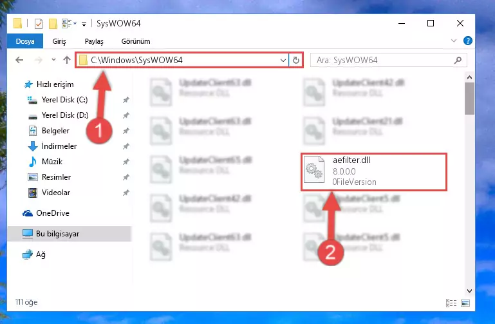Open the İndirmeler folder
The height and width of the screenshot is (324, 495).
pyautogui.click(x=59, y=146)
